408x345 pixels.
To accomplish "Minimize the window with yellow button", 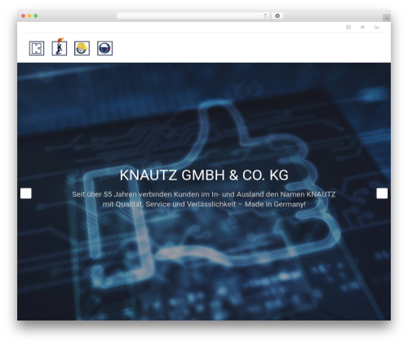I will pos(29,15).
